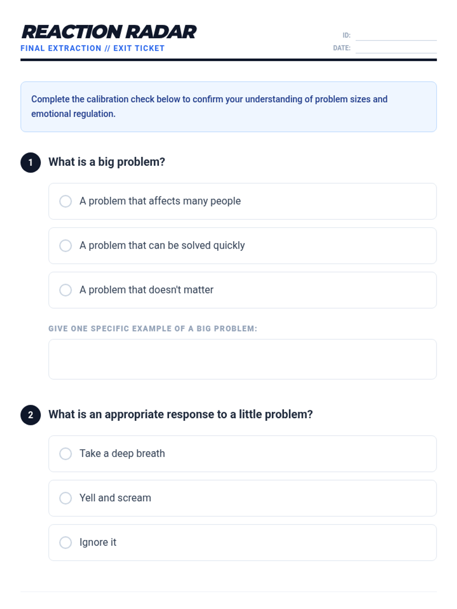457x609 pixels.
Task: Click the question 2 number badge
Action: pyautogui.click(x=30, y=415)
